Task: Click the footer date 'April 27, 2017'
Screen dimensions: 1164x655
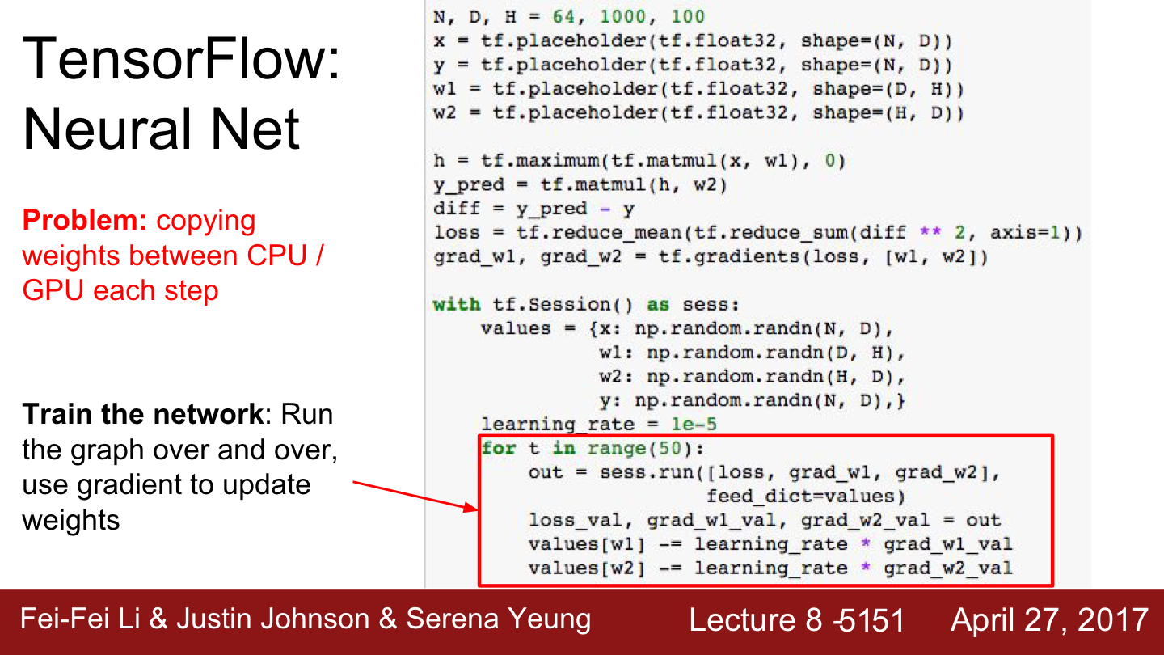Action: pos(1049,620)
